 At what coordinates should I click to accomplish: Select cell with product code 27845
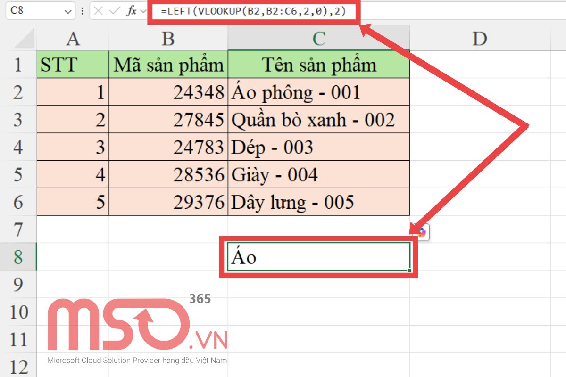click(168, 120)
